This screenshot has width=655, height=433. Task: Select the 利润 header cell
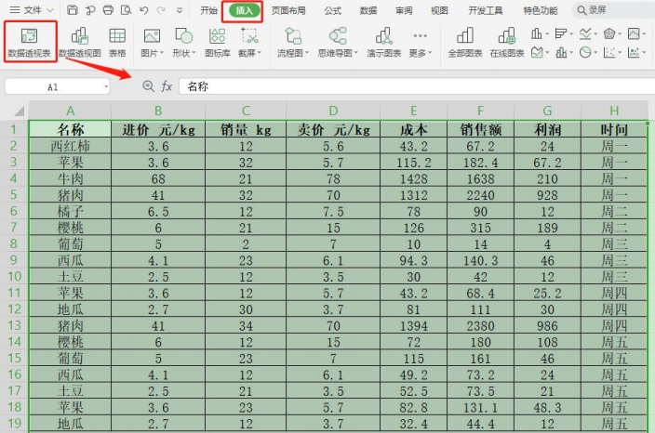[547, 130]
